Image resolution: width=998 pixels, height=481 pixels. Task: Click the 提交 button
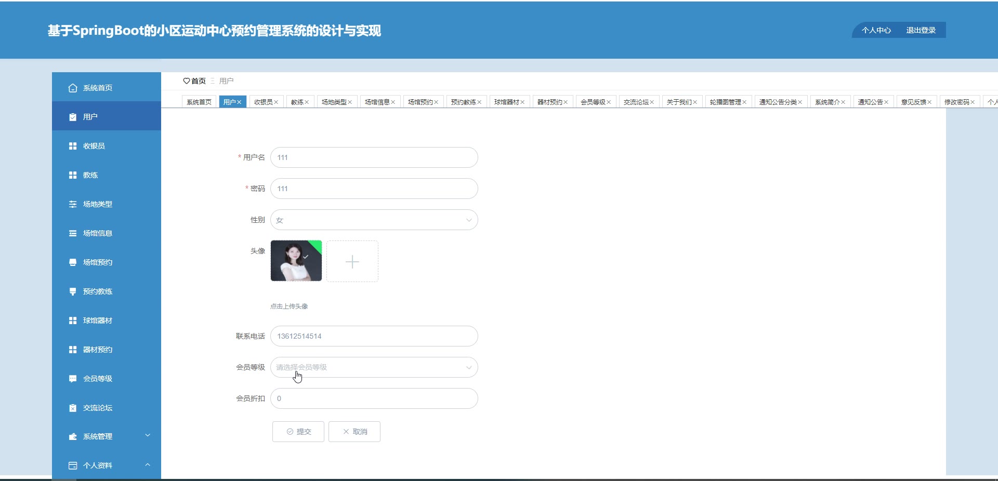click(x=298, y=432)
